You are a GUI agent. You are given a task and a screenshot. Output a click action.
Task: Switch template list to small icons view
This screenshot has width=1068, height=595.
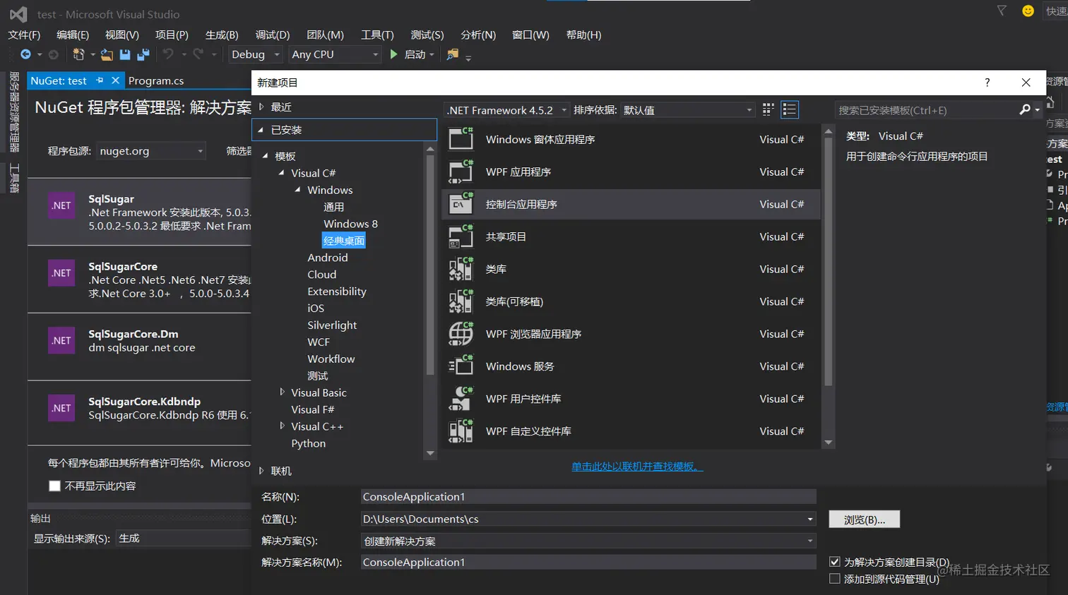pos(769,109)
